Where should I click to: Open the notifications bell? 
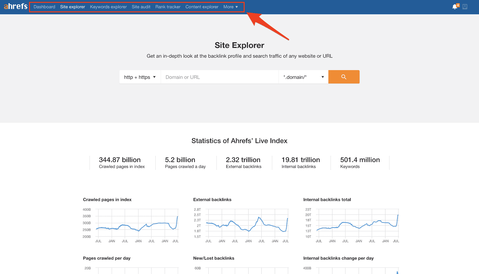click(455, 7)
